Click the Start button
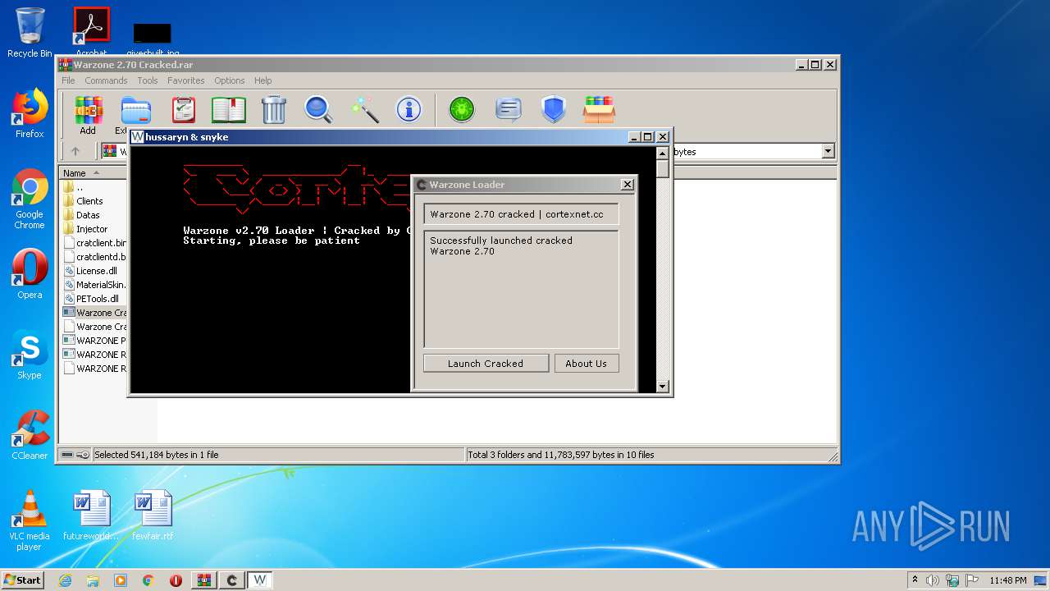 click(23, 580)
